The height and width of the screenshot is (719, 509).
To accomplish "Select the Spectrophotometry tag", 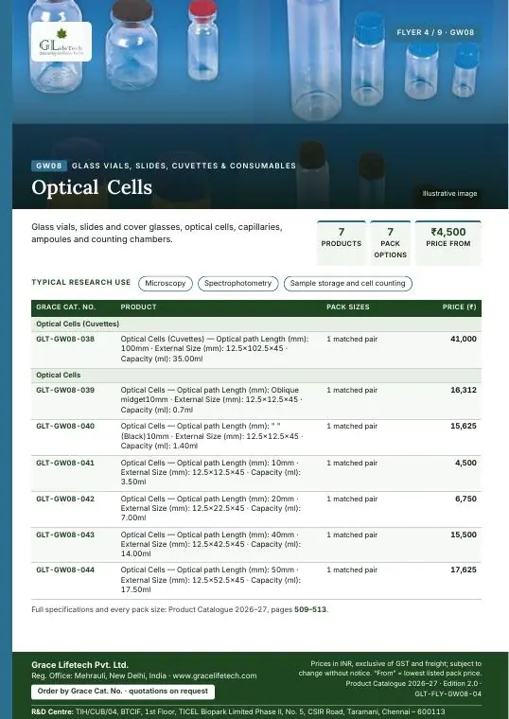I will (x=238, y=284).
